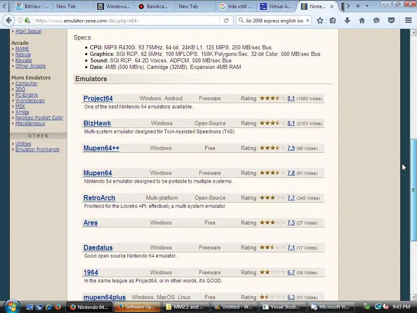Close the Nintendo 64 tab
The width and height of the screenshot is (417, 313).
click(x=331, y=7)
